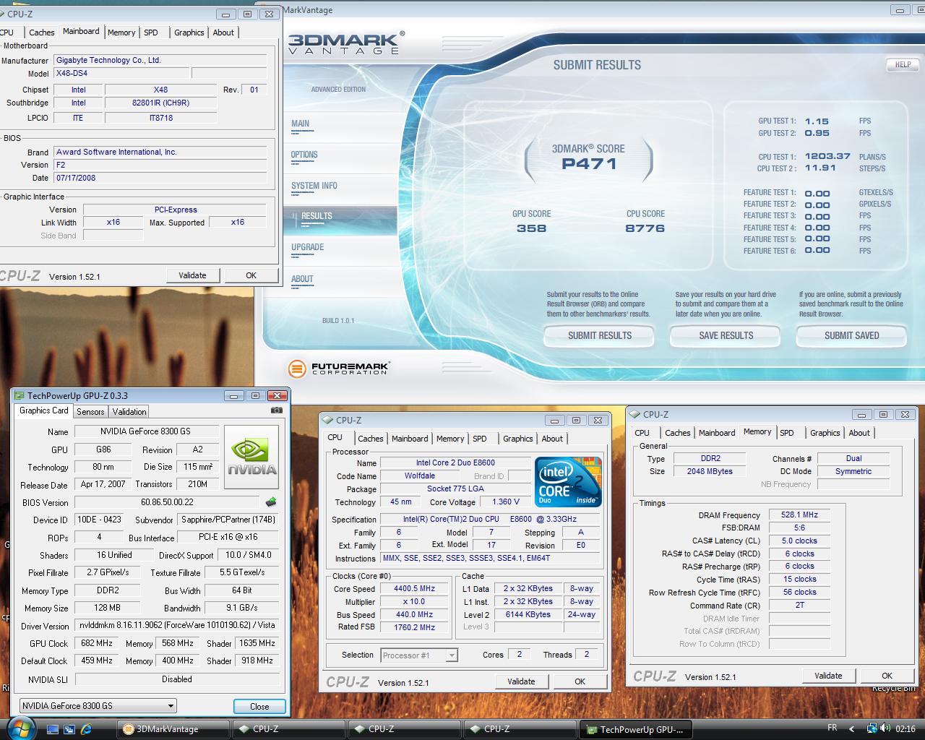
Task: Click OK in processor CPU-Z window
Action: (x=580, y=681)
